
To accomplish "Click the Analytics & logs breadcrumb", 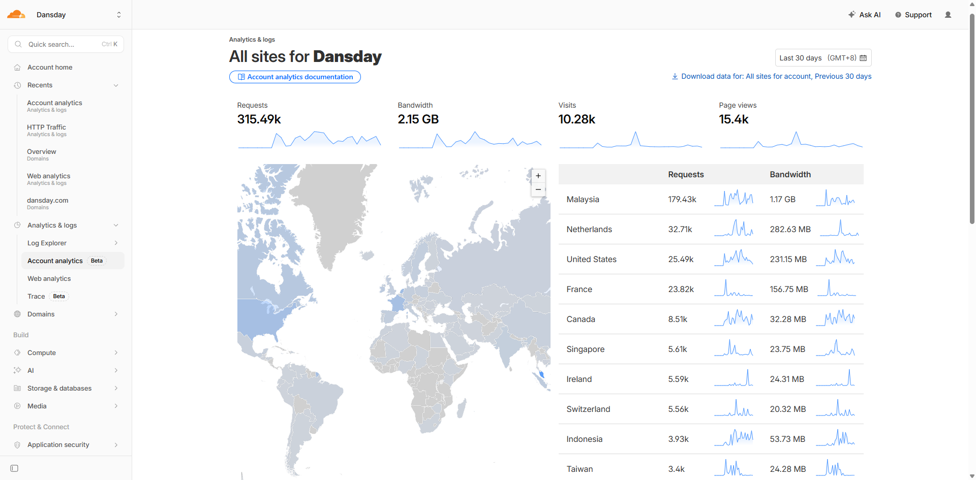I will [252, 40].
